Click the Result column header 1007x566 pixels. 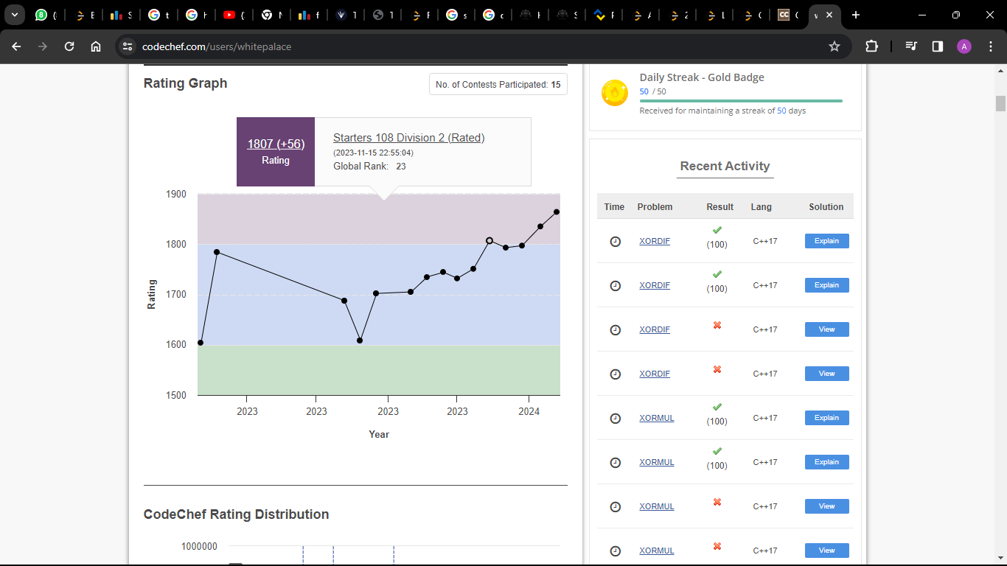[719, 207]
